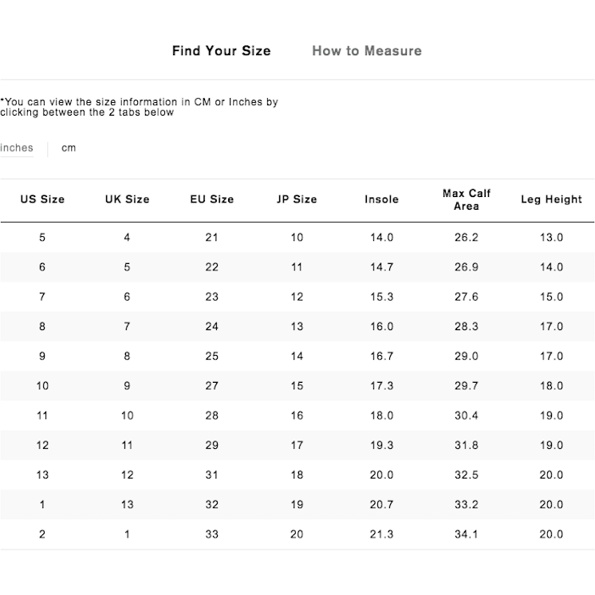Click the Leg Height column header
595x595 pixels.
[x=551, y=199]
